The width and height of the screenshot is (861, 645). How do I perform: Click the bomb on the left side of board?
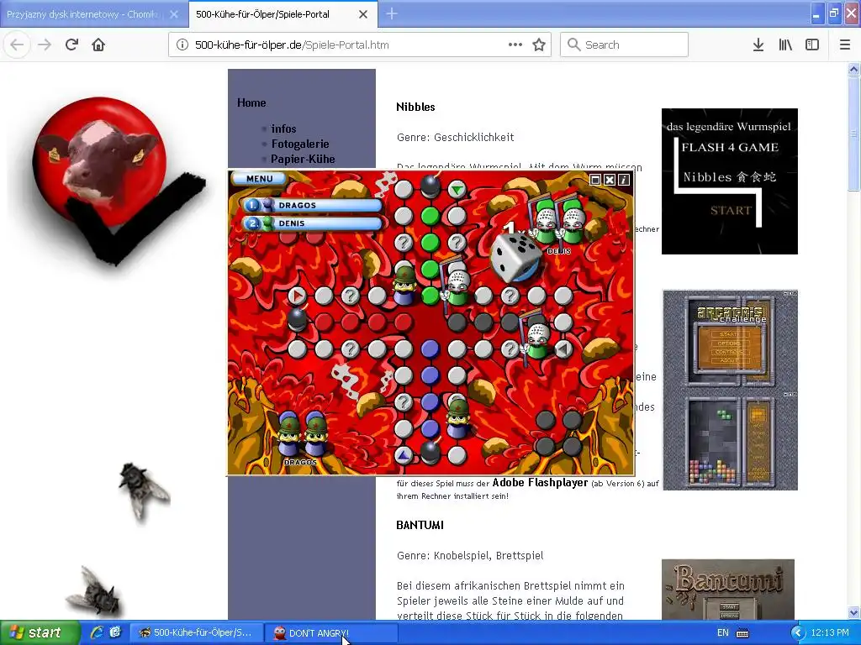[x=297, y=320]
